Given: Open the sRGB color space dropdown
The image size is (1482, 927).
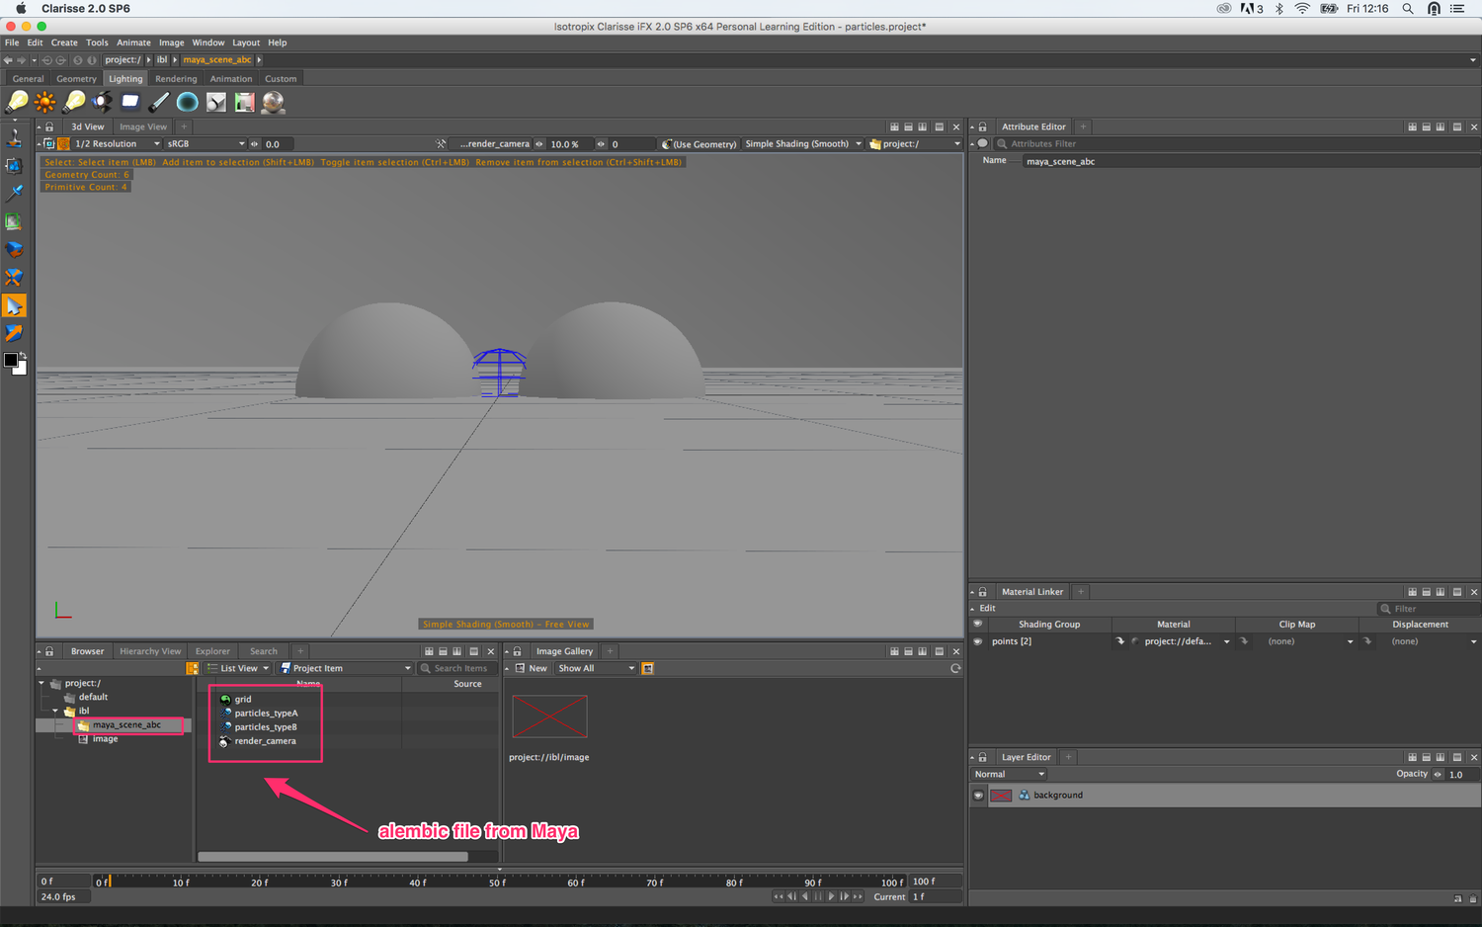Looking at the screenshot, I should click(x=206, y=143).
